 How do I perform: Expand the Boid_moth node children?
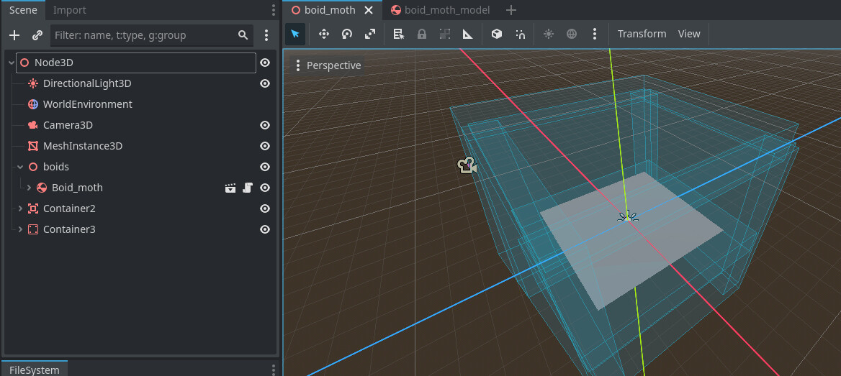pos(29,188)
